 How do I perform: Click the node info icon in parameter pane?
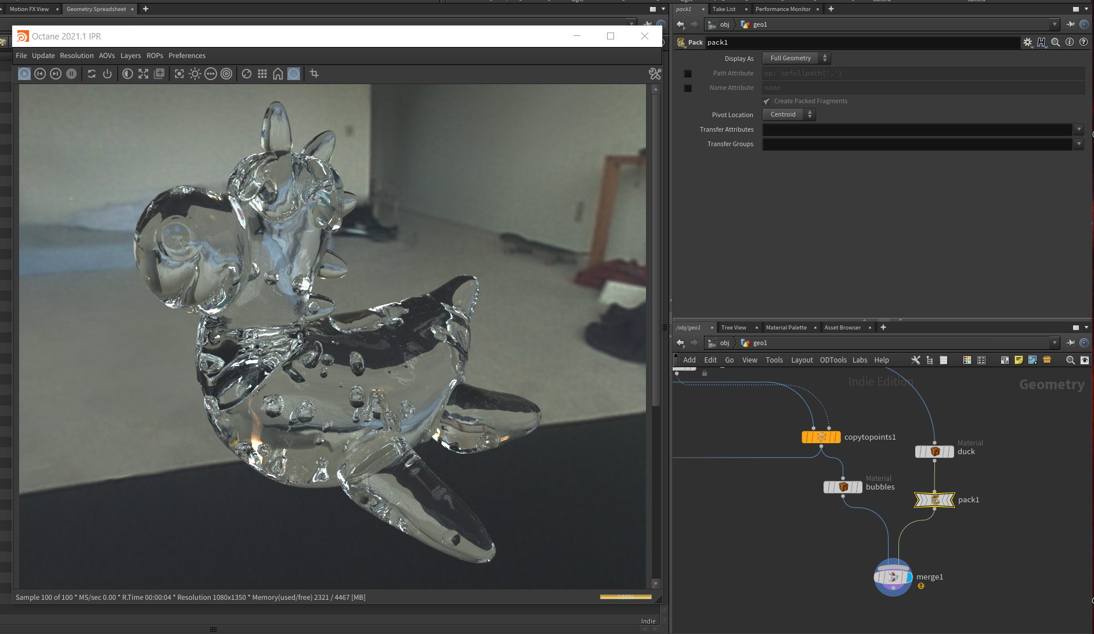[x=1070, y=42]
